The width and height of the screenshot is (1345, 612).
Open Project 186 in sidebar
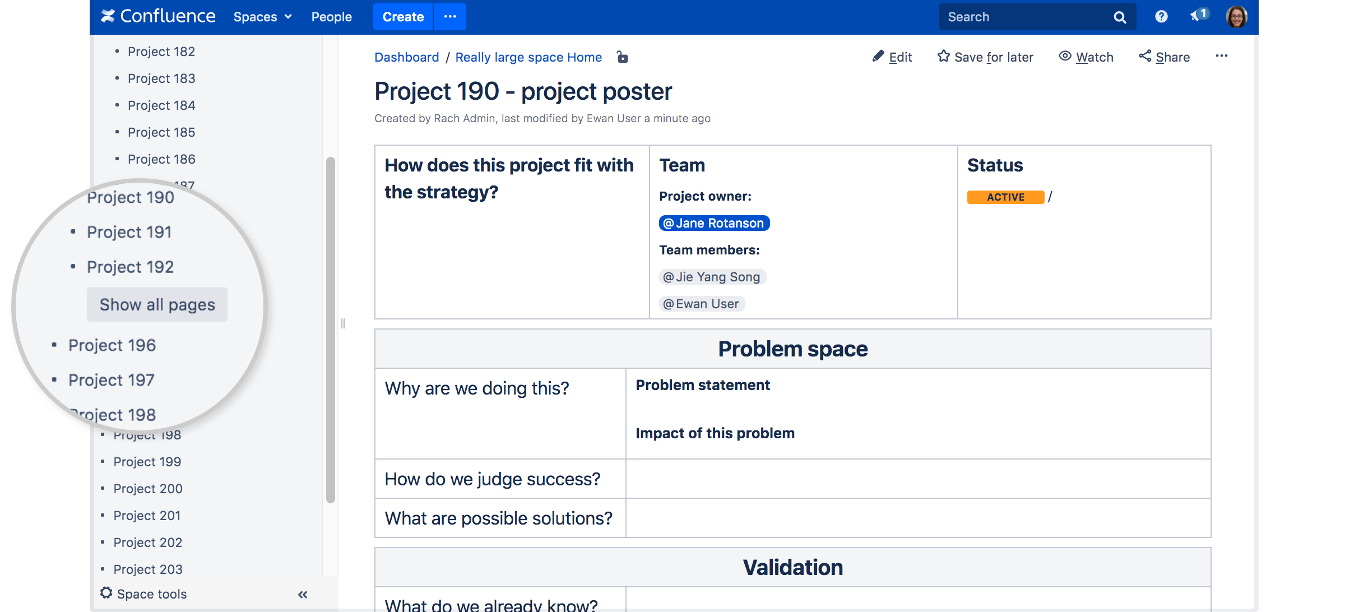pos(161,159)
